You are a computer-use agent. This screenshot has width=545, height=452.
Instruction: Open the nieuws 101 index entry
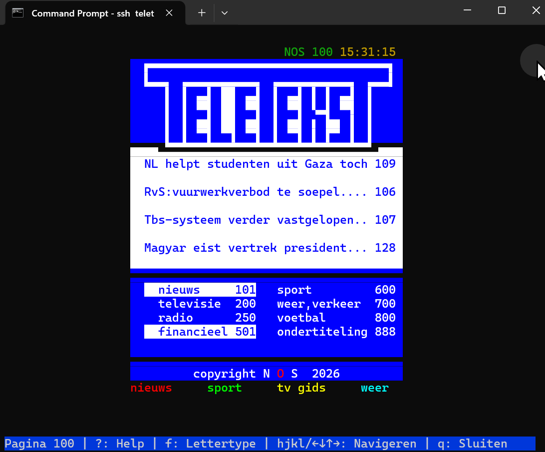click(x=200, y=290)
